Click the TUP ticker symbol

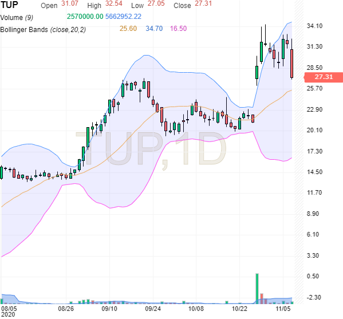[x=9, y=5]
